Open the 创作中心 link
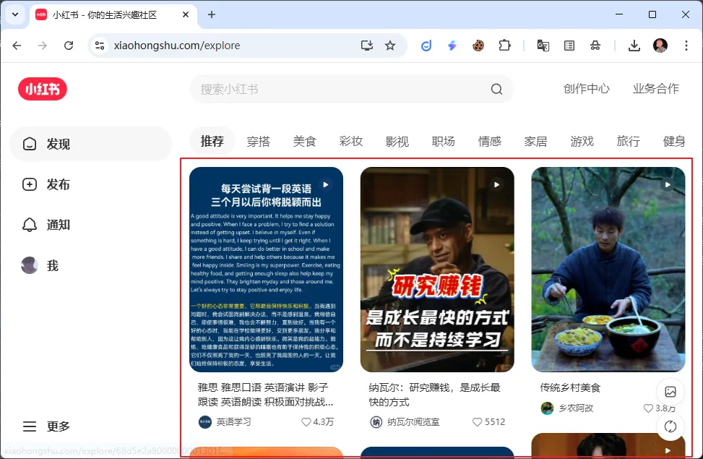This screenshot has width=703, height=459. (586, 89)
